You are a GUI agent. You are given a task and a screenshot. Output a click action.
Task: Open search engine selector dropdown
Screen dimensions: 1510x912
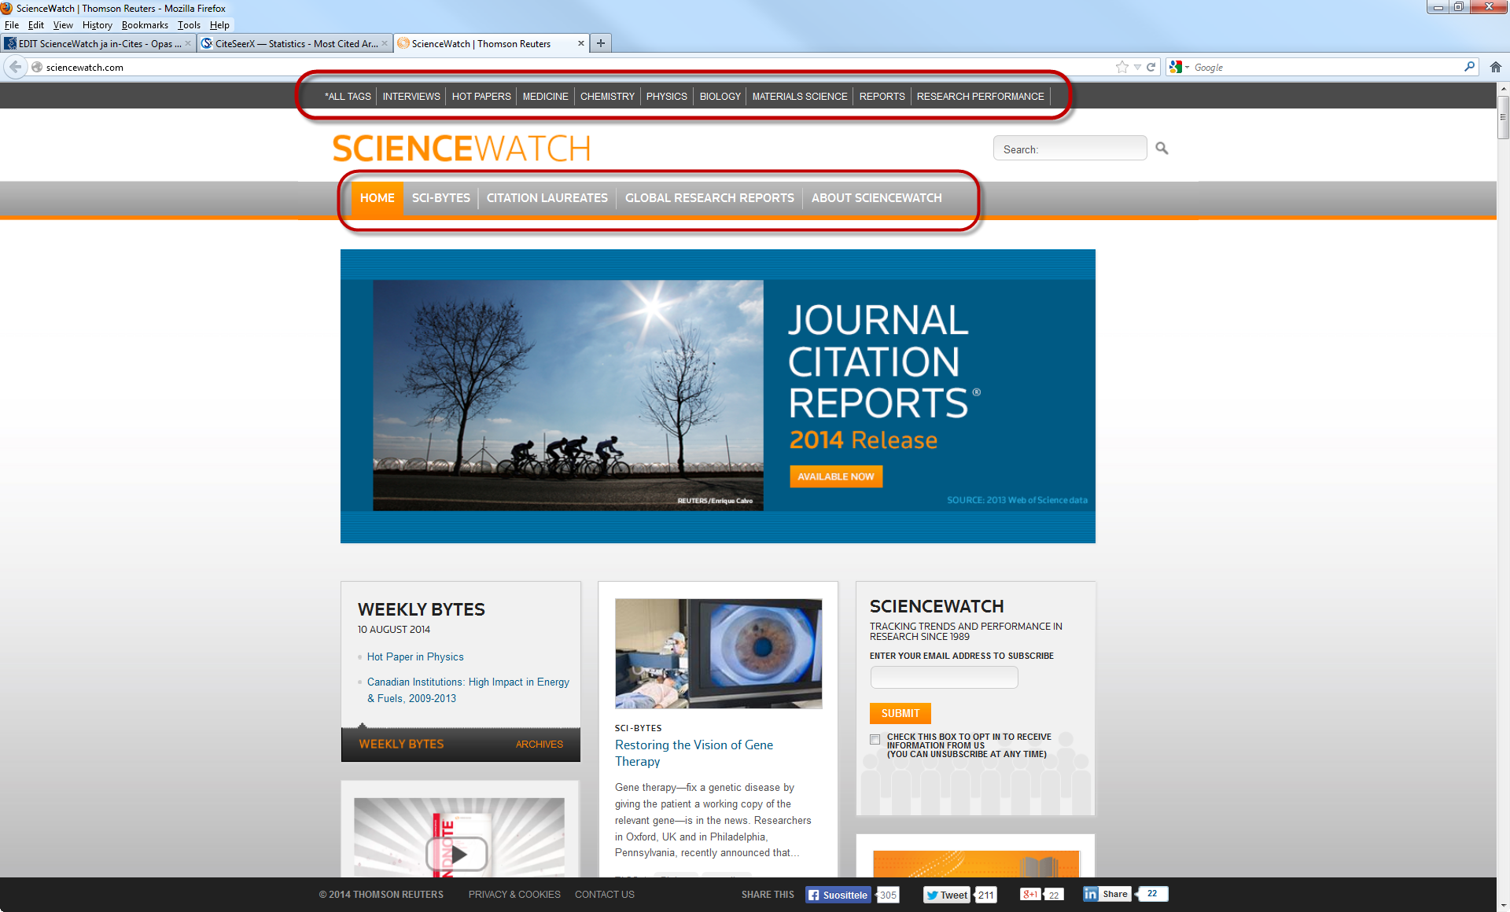tap(1180, 68)
